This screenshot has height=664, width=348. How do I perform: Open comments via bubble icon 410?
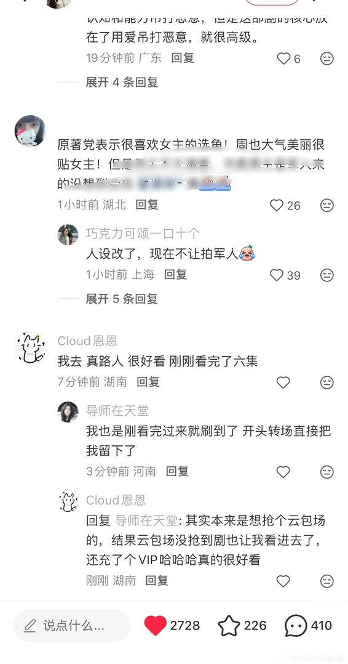[x=296, y=625]
